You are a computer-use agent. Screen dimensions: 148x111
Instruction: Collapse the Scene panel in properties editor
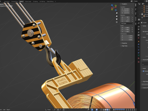click(142, 26)
